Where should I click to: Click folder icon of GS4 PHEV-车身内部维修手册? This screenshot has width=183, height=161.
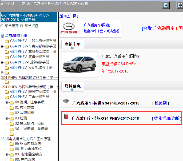pyautogui.click(x=7, y=47)
